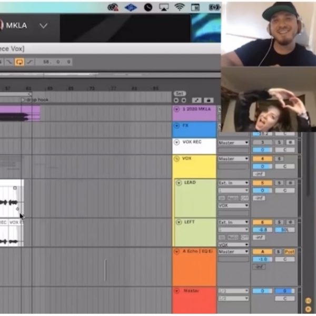Select the LEAD track title
Image resolution: width=316 pixels, height=316 pixels.
click(190, 183)
